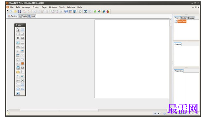The width and height of the screenshot is (204, 119).
Task: Choose the calendar date picker tool
Action: tap(18, 68)
